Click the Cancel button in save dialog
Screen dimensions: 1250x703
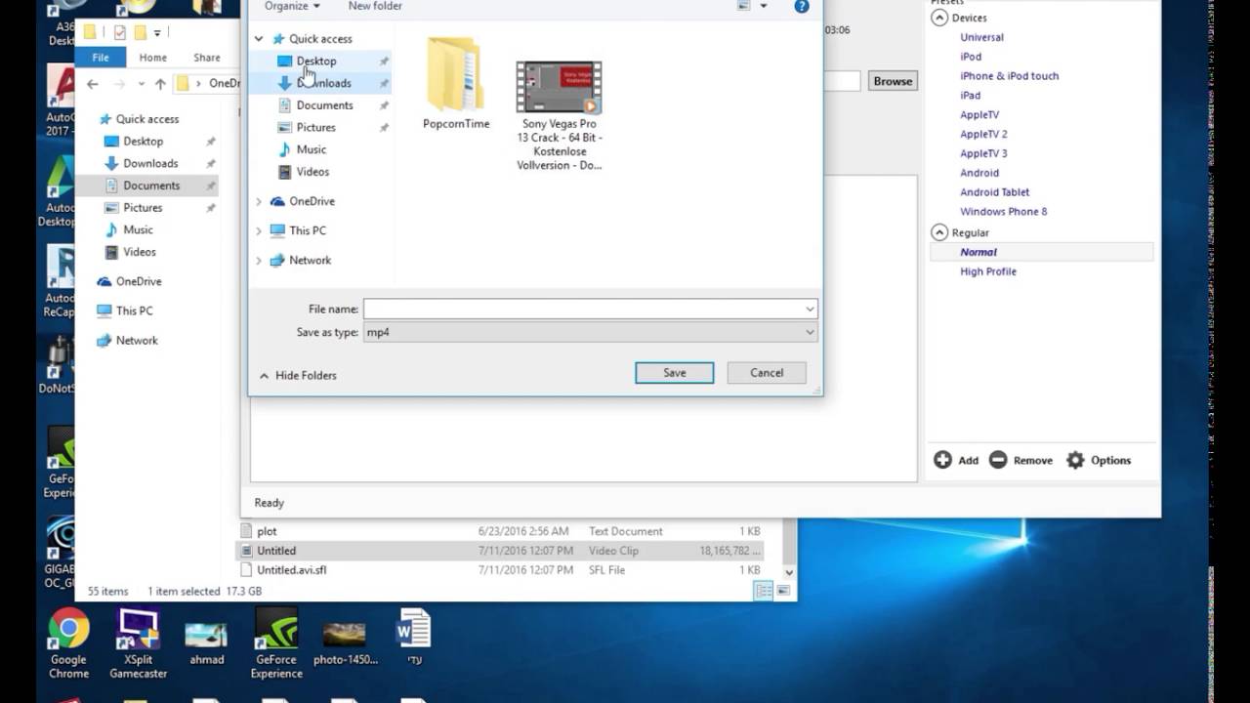click(767, 373)
